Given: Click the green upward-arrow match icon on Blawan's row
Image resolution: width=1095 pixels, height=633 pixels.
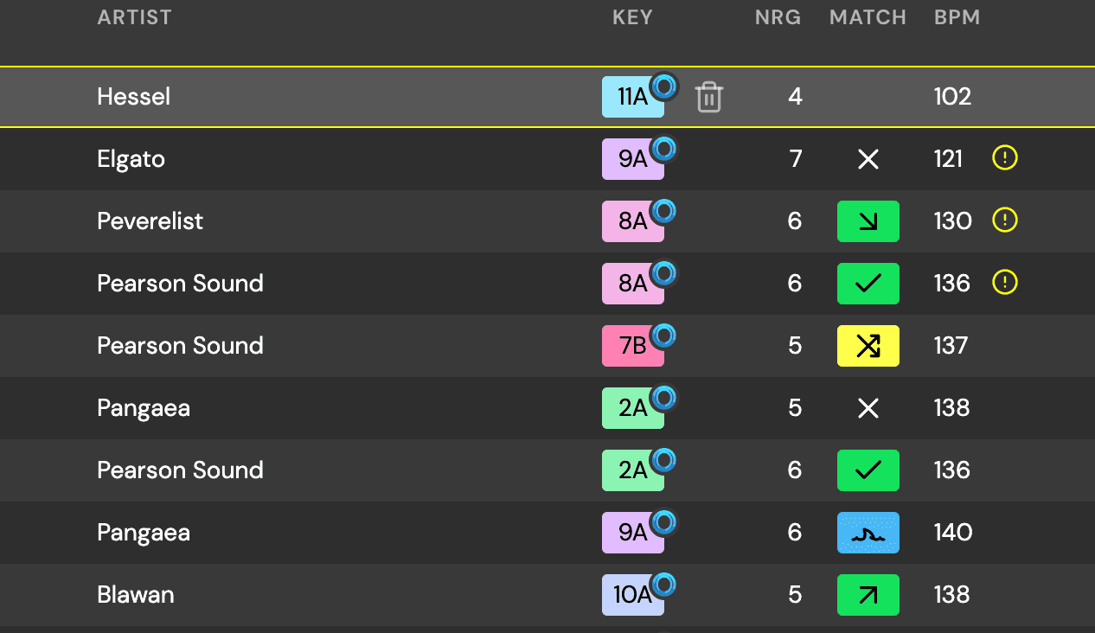Looking at the screenshot, I should 868,595.
